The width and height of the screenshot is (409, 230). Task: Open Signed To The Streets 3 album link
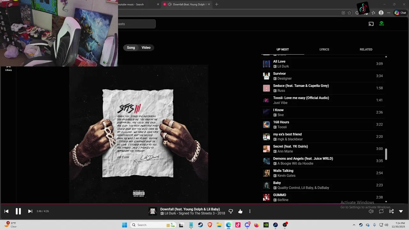pyautogui.click(x=197, y=213)
